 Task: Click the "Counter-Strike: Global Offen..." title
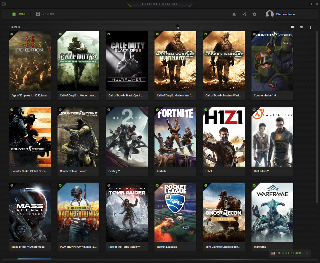pos(29,171)
